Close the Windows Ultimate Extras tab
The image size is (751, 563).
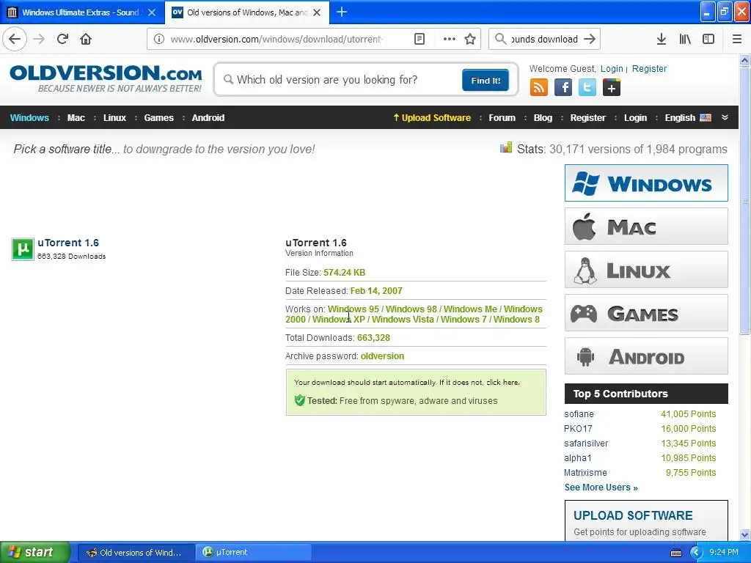[152, 12]
